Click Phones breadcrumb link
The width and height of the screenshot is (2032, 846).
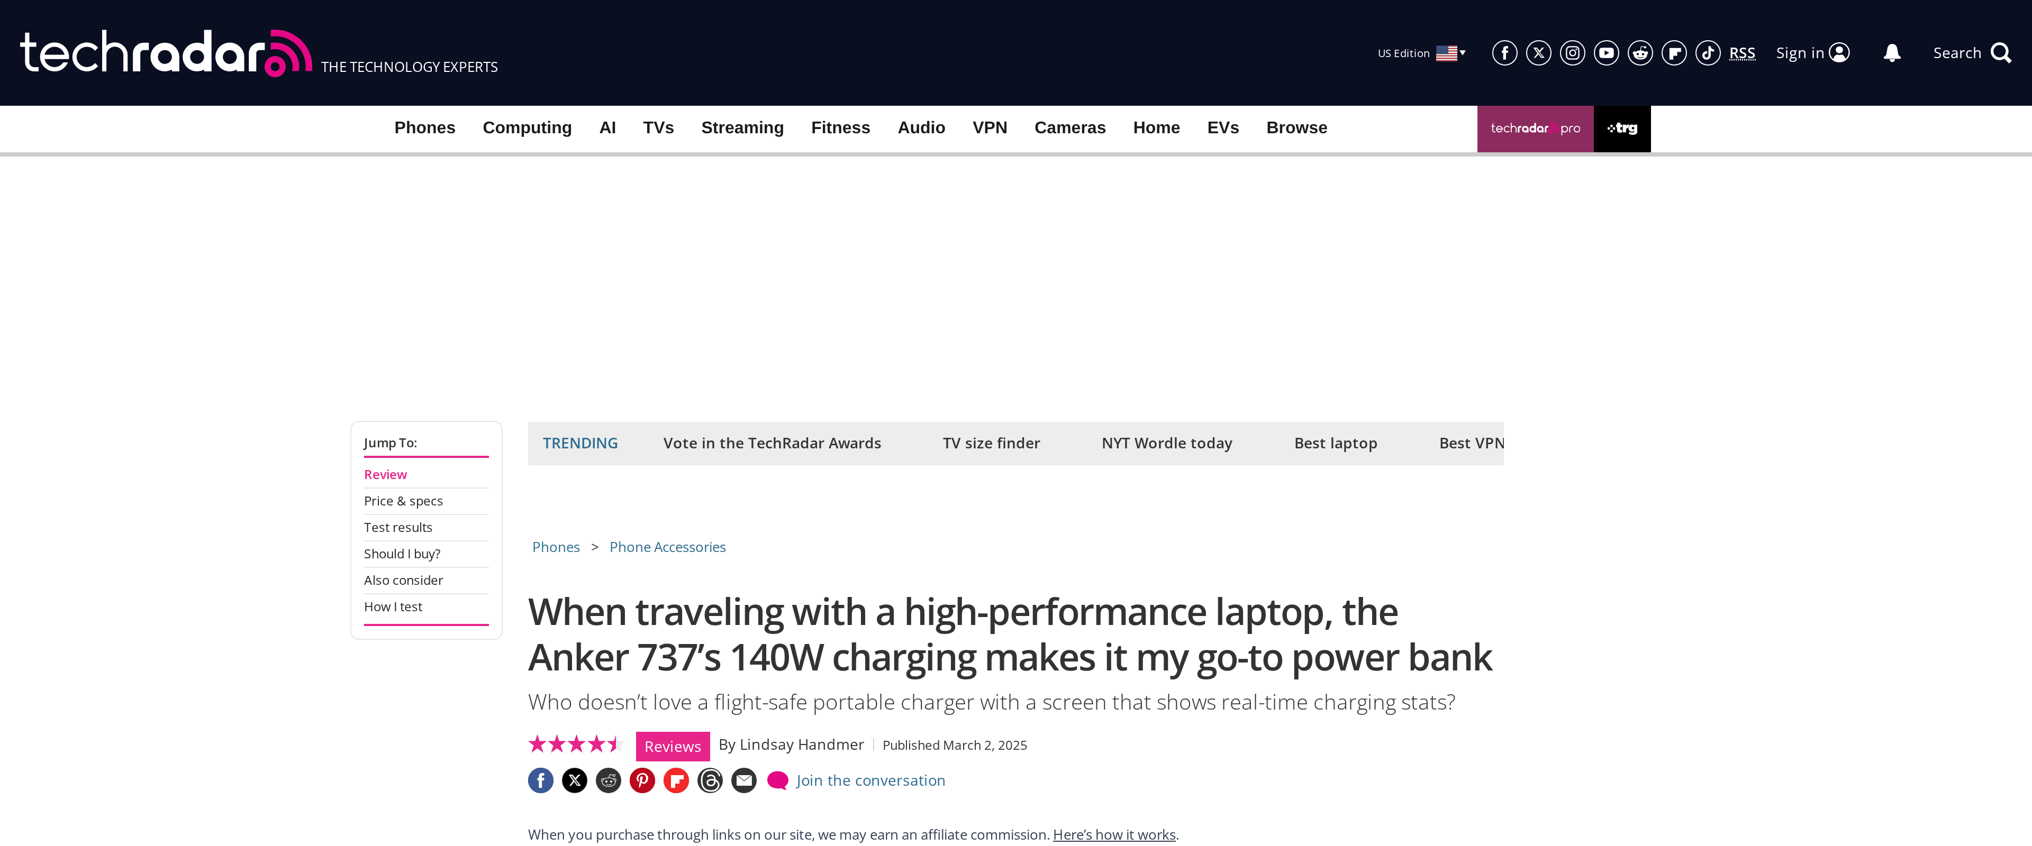(x=555, y=547)
